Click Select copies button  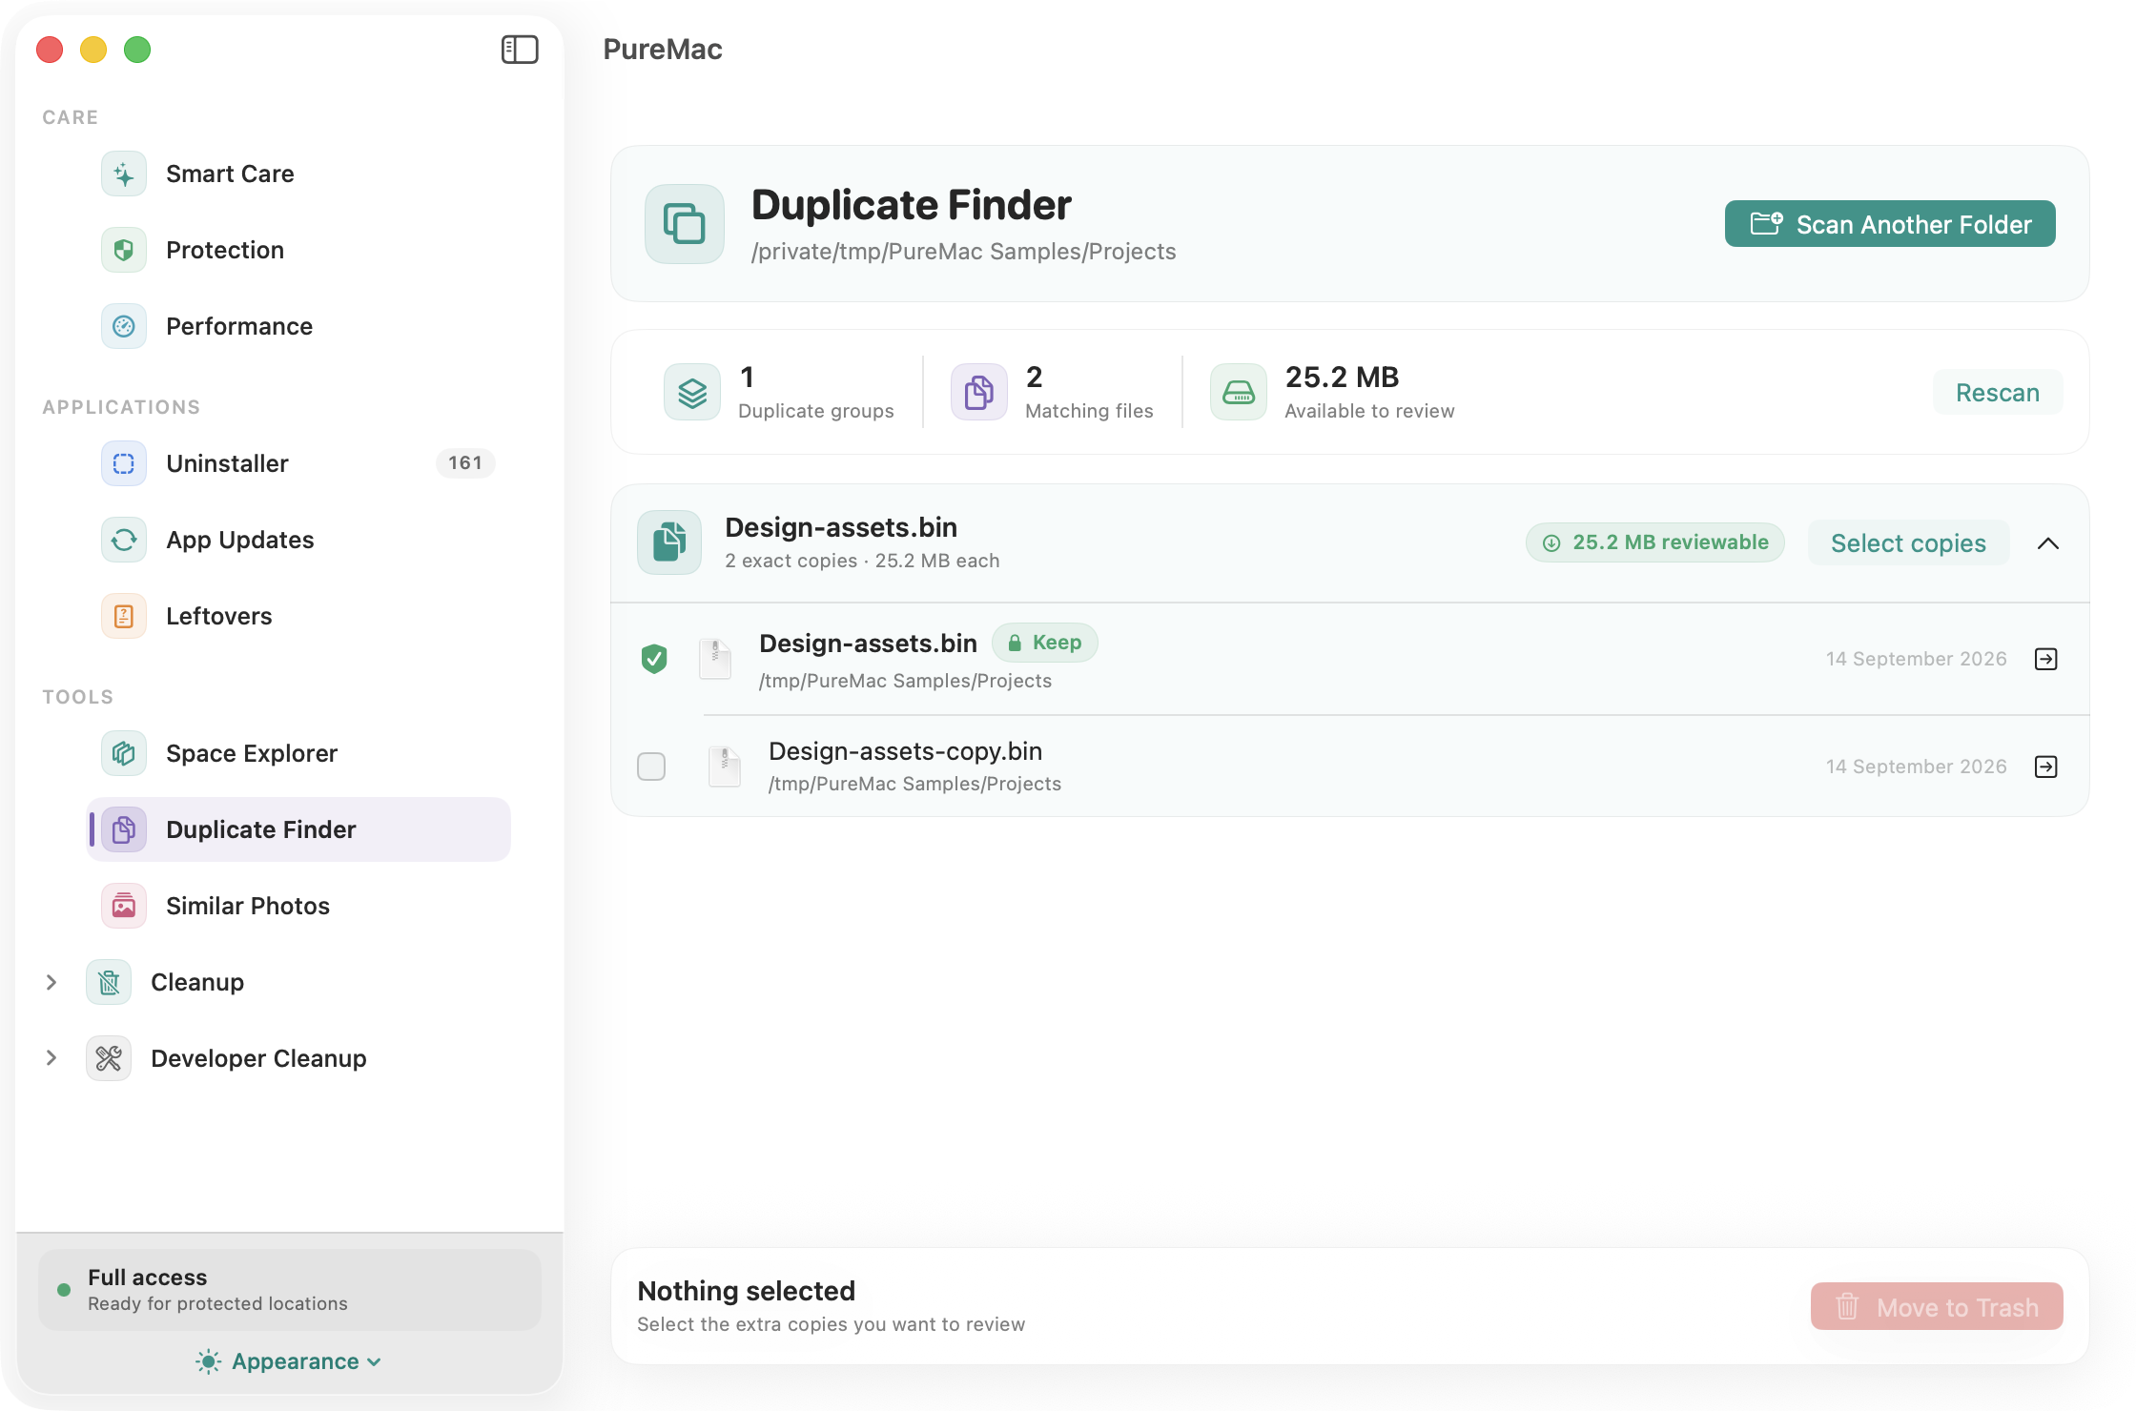coord(1909,543)
